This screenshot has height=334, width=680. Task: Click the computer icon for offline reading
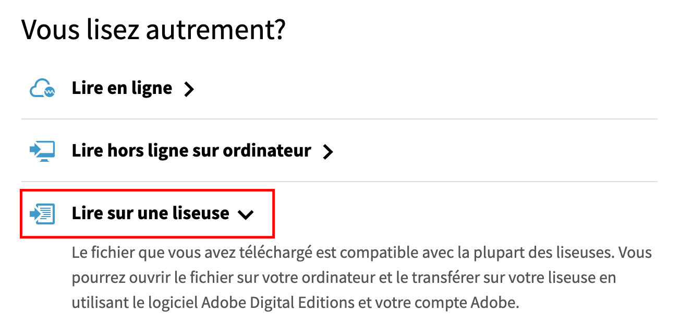coord(42,151)
